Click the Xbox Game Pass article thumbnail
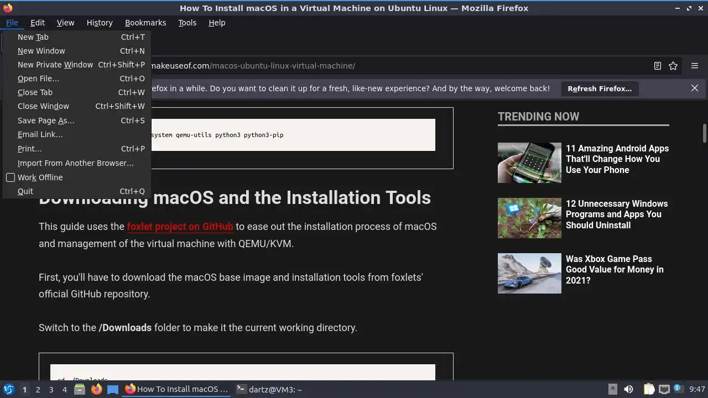Screen dimensions: 708x398 point(529,273)
